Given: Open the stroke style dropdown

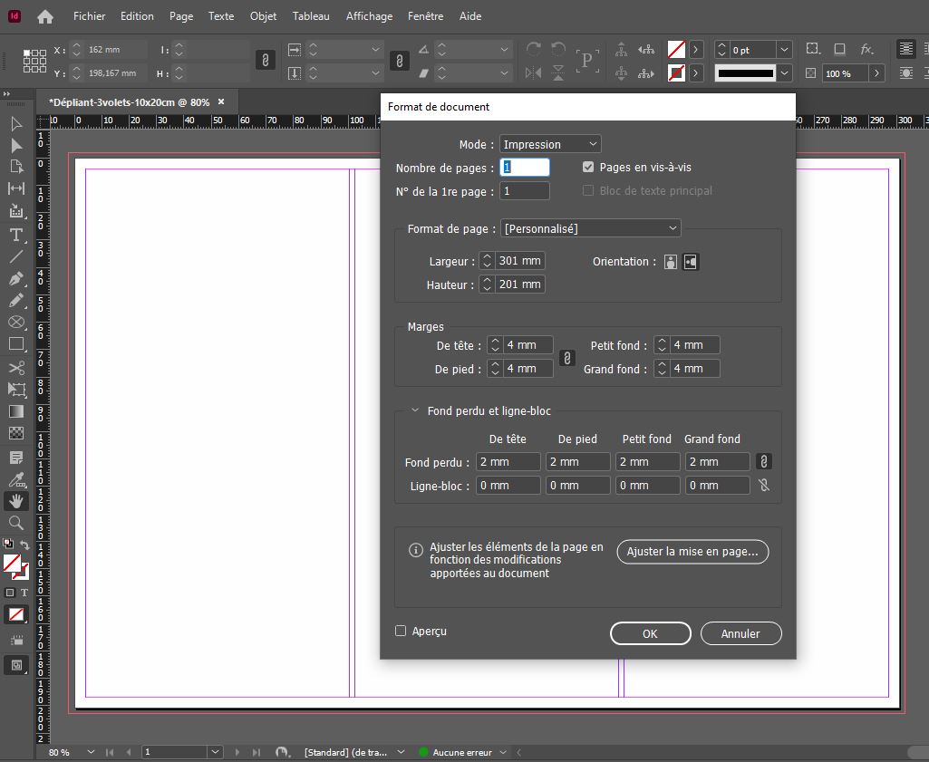Looking at the screenshot, I should [x=784, y=73].
